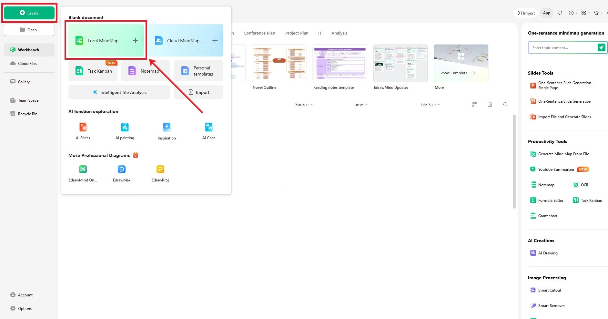Select Workbench in the sidebar
This screenshot has width=608, height=319.
tap(29, 50)
